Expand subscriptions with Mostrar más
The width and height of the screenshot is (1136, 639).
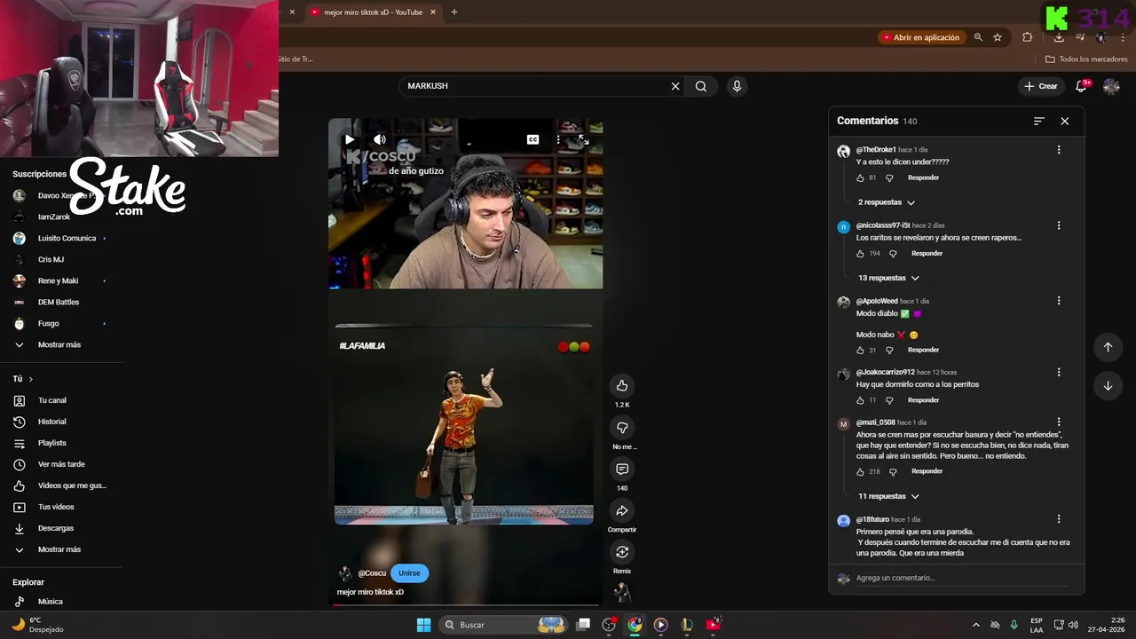(59, 344)
